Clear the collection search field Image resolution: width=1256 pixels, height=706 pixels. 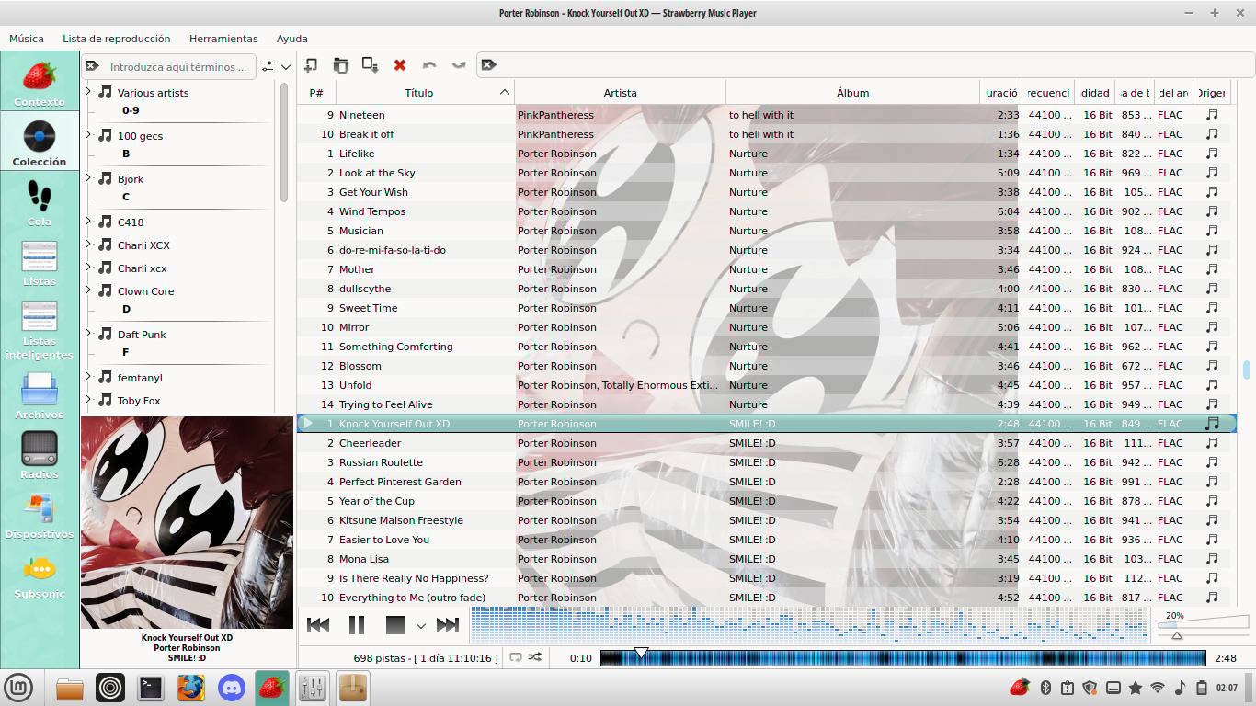[x=92, y=66]
